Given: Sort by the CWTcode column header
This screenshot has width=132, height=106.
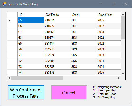Looking at the screenshot, I should [x=57, y=15].
